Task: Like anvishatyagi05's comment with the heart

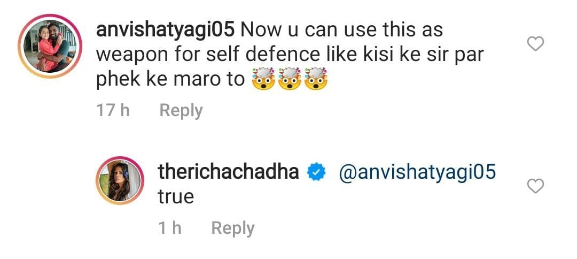Action: point(535,44)
